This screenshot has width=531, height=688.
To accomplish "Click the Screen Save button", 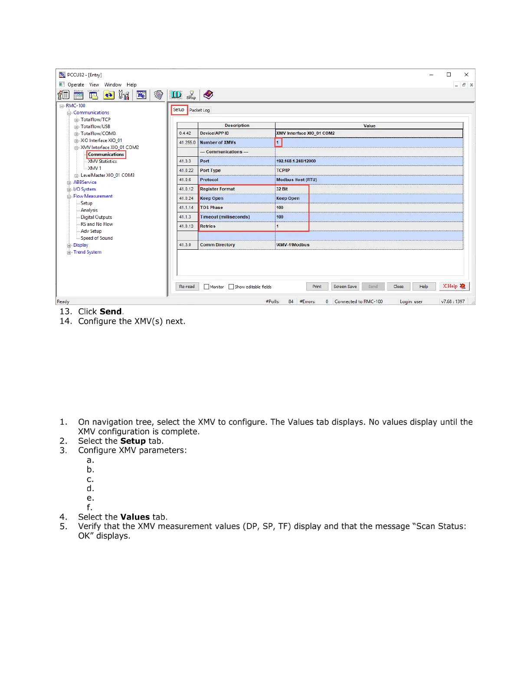I will (x=345, y=287).
